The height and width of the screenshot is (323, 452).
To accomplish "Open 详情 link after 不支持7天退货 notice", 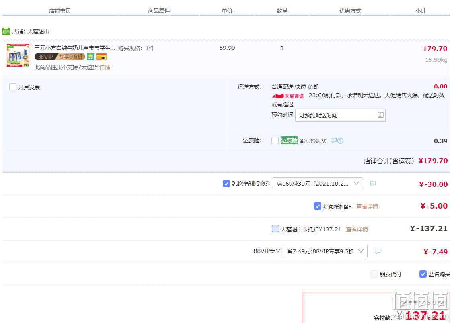I will [x=105, y=67].
